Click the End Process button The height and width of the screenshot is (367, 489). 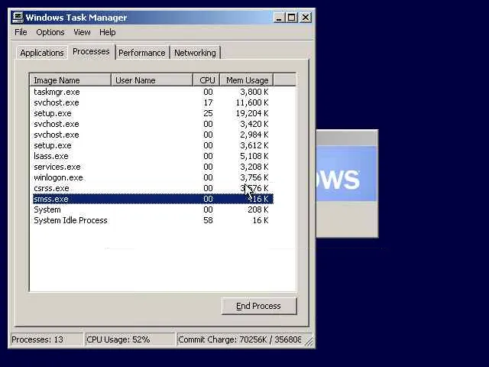tap(259, 306)
